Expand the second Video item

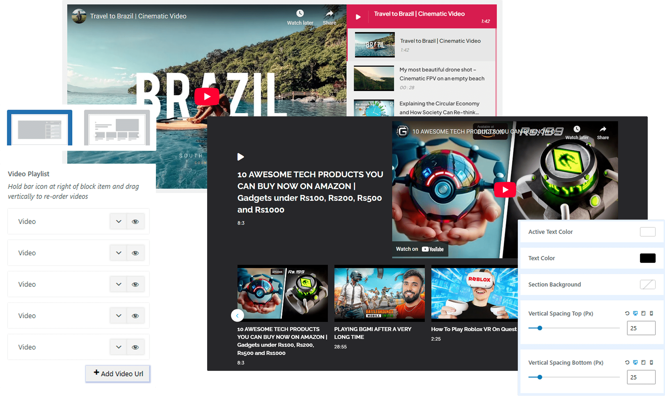pyautogui.click(x=119, y=253)
